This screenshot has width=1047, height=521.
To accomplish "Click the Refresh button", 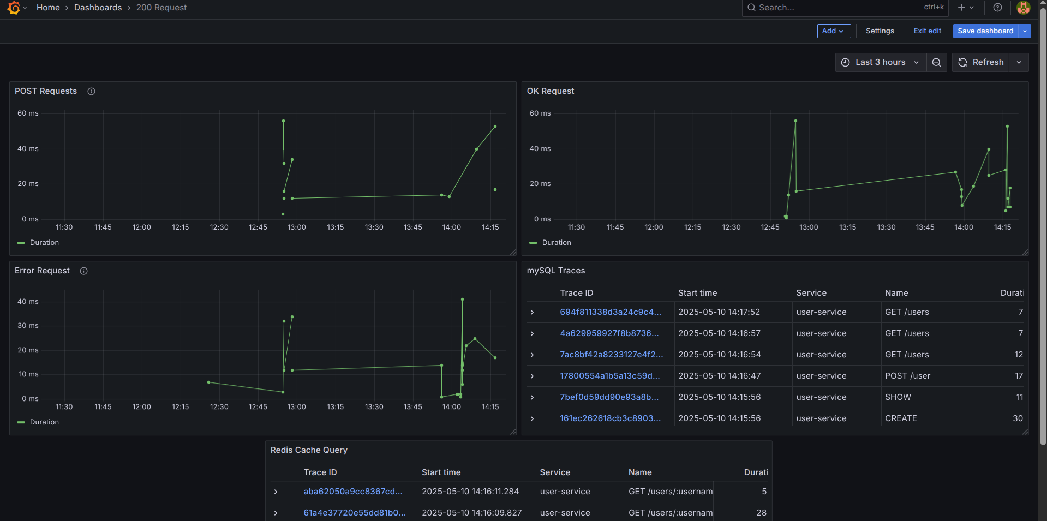I will (x=981, y=62).
